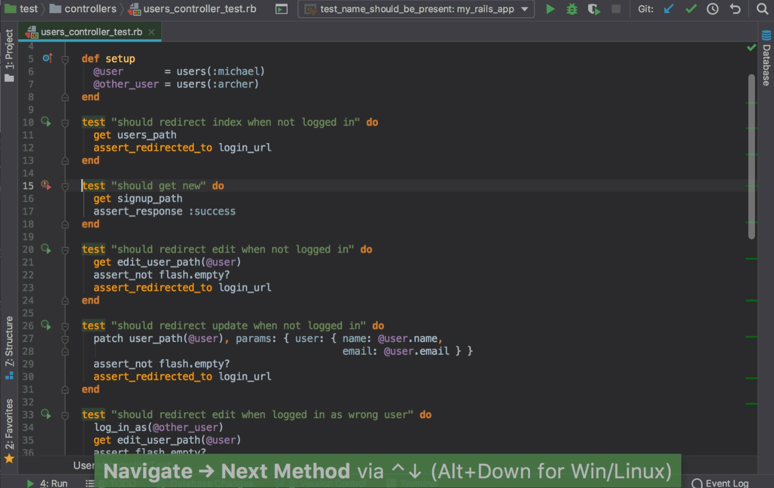Viewport: 774px width, 488px height.
Task: Collapse the params hash fold on line 27
Action: [x=65, y=339]
